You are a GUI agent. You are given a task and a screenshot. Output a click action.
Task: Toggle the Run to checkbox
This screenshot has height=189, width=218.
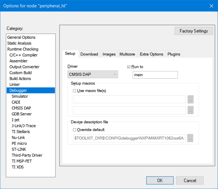[x=128, y=67]
